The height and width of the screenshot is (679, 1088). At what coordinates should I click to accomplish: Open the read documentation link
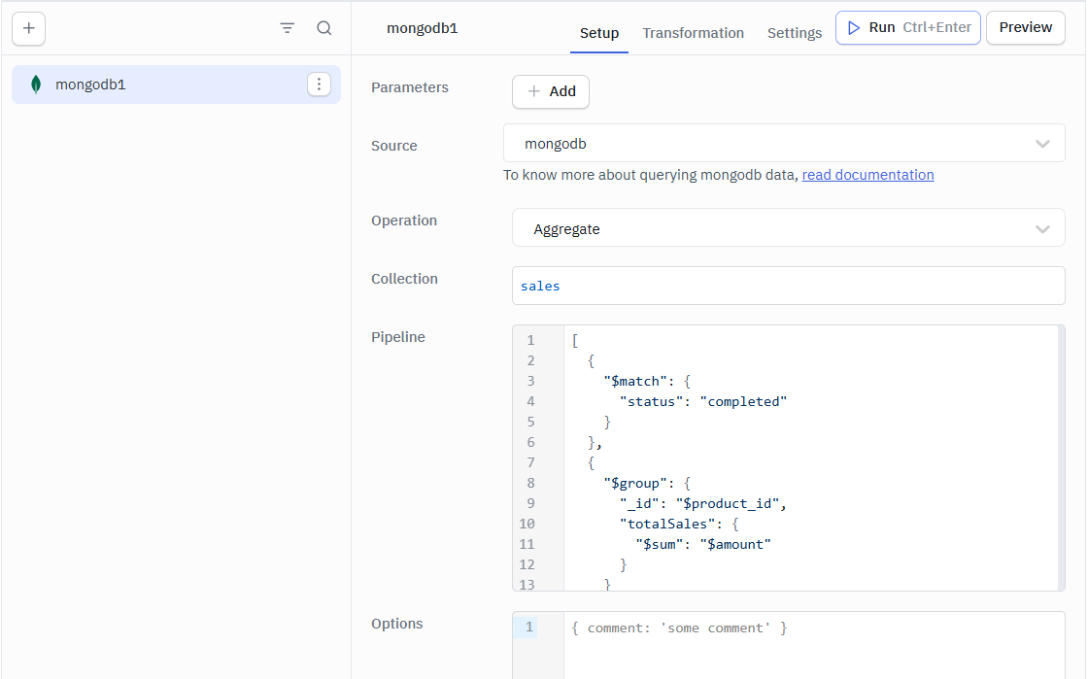[x=867, y=175]
